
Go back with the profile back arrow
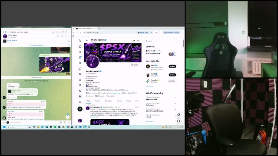[87, 40]
